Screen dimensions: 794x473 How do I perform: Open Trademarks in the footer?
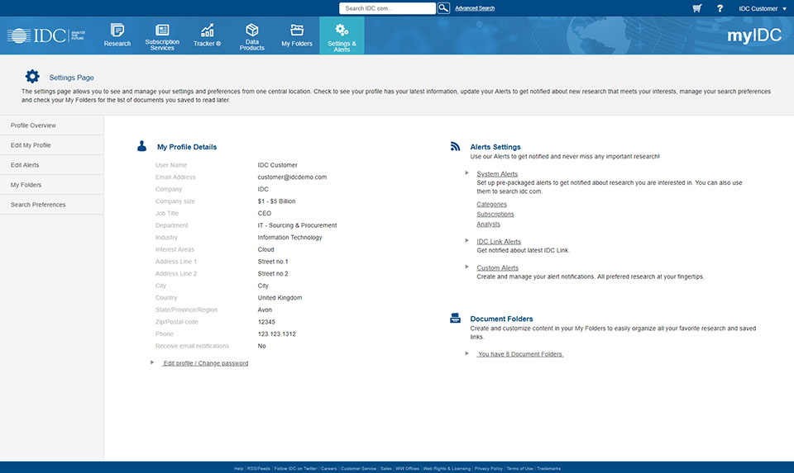tap(548, 468)
